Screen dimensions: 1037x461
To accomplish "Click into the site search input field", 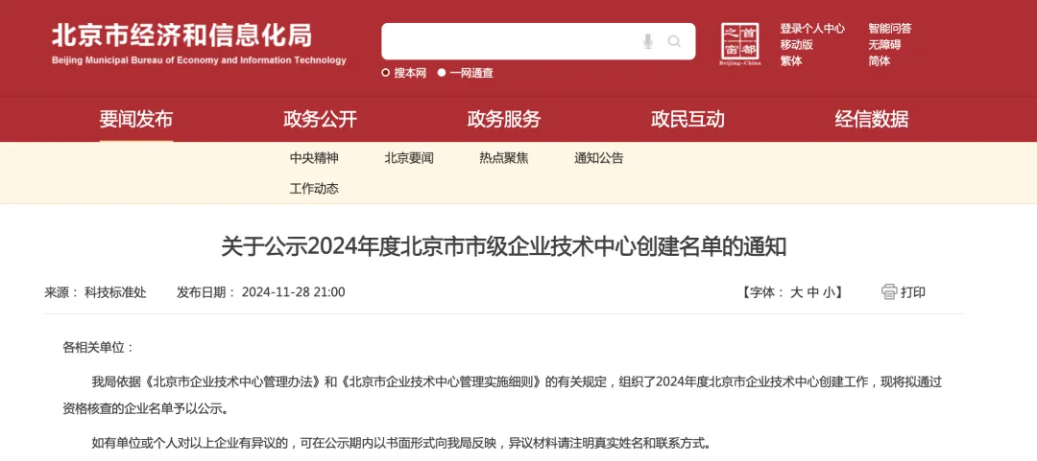I will click(509, 41).
